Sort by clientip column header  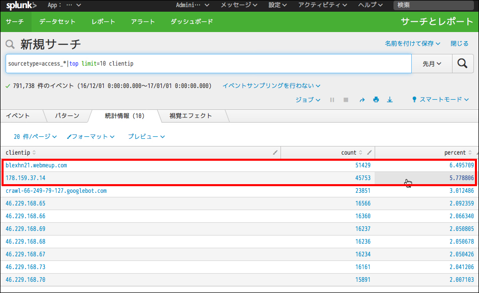18,153
